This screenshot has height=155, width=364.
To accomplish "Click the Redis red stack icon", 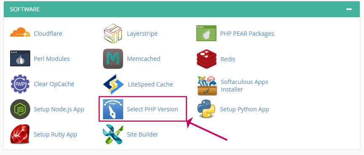I will pos(206,59).
